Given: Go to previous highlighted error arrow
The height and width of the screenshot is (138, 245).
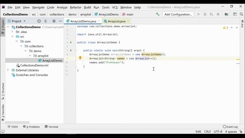Looking at the screenshot, I should click(x=232, y=28).
